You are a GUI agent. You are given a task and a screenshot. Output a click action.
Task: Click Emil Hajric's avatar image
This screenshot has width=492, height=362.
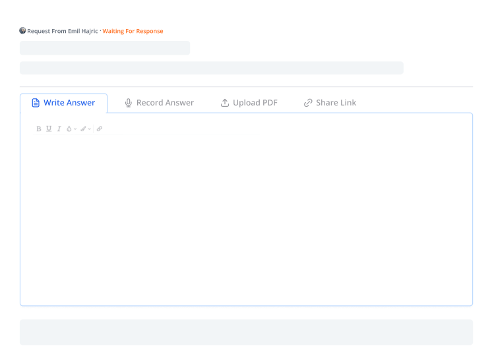click(22, 30)
